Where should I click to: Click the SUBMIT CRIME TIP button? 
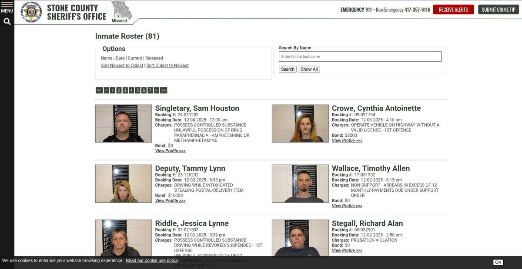click(499, 10)
